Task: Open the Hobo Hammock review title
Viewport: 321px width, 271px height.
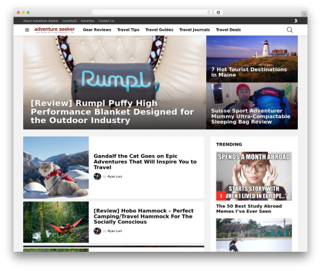Action: point(144,217)
